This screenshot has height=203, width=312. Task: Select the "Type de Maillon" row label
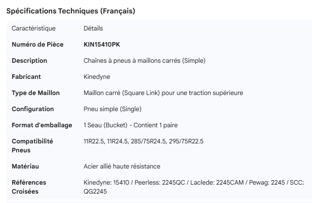tap(35, 93)
